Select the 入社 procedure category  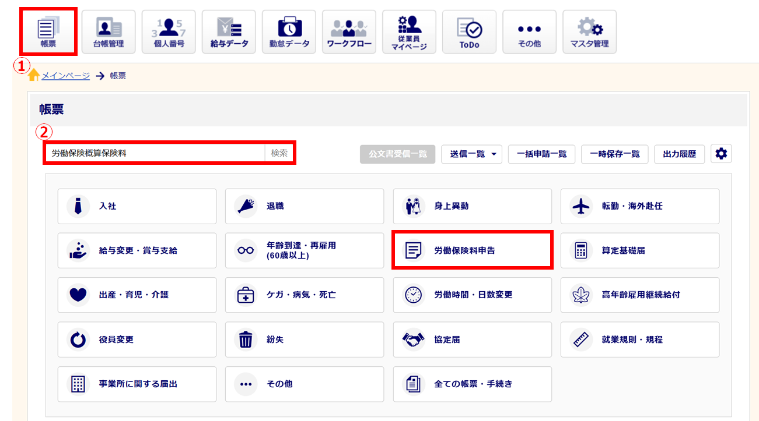137,206
